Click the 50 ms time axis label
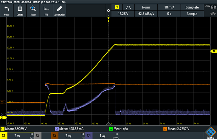This screenshot has height=139, width=217. click(196, 123)
